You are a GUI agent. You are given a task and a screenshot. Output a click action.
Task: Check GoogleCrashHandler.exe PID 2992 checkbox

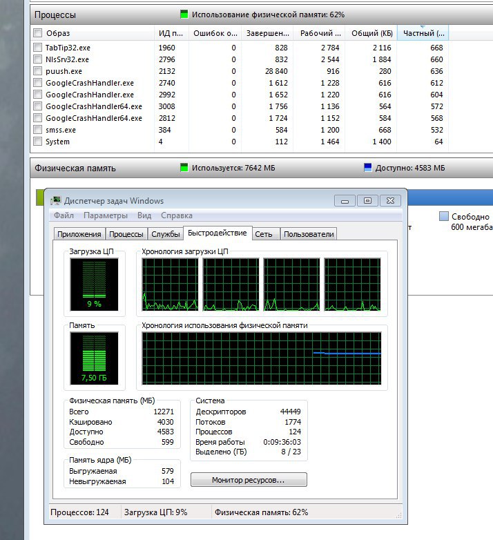click(37, 94)
